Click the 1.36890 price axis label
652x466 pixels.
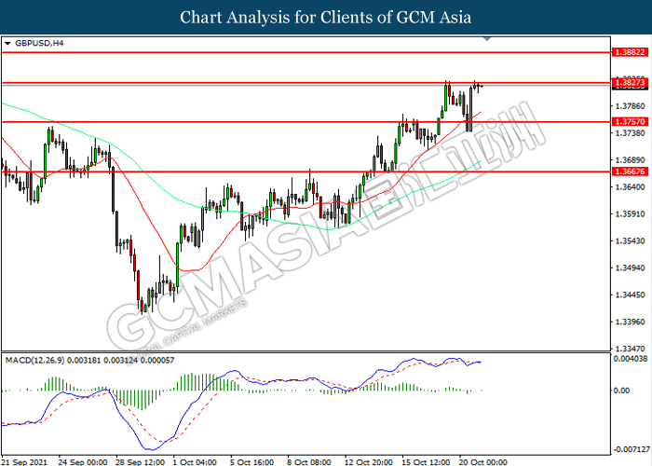pyautogui.click(x=630, y=160)
